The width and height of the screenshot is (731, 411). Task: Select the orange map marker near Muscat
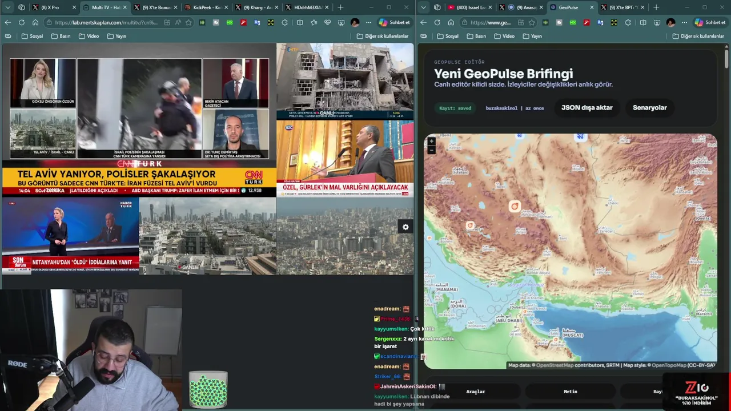click(x=556, y=340)
